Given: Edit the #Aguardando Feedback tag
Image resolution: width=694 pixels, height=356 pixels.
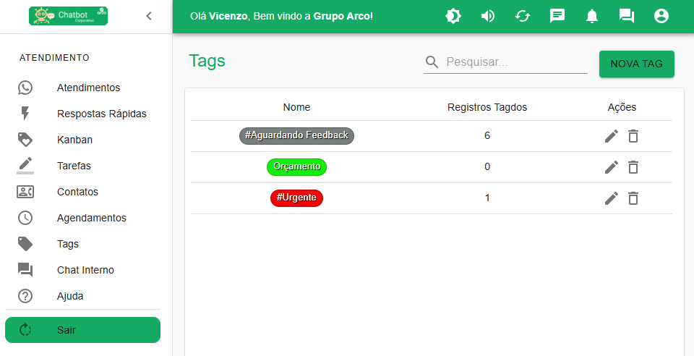Looking at the screenshot, I should coord(612,136).
